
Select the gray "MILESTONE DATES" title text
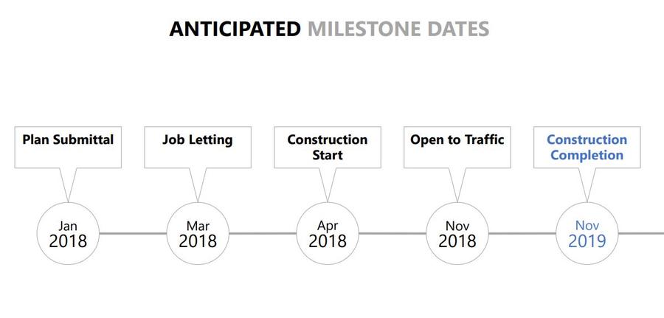pos(398,30)
